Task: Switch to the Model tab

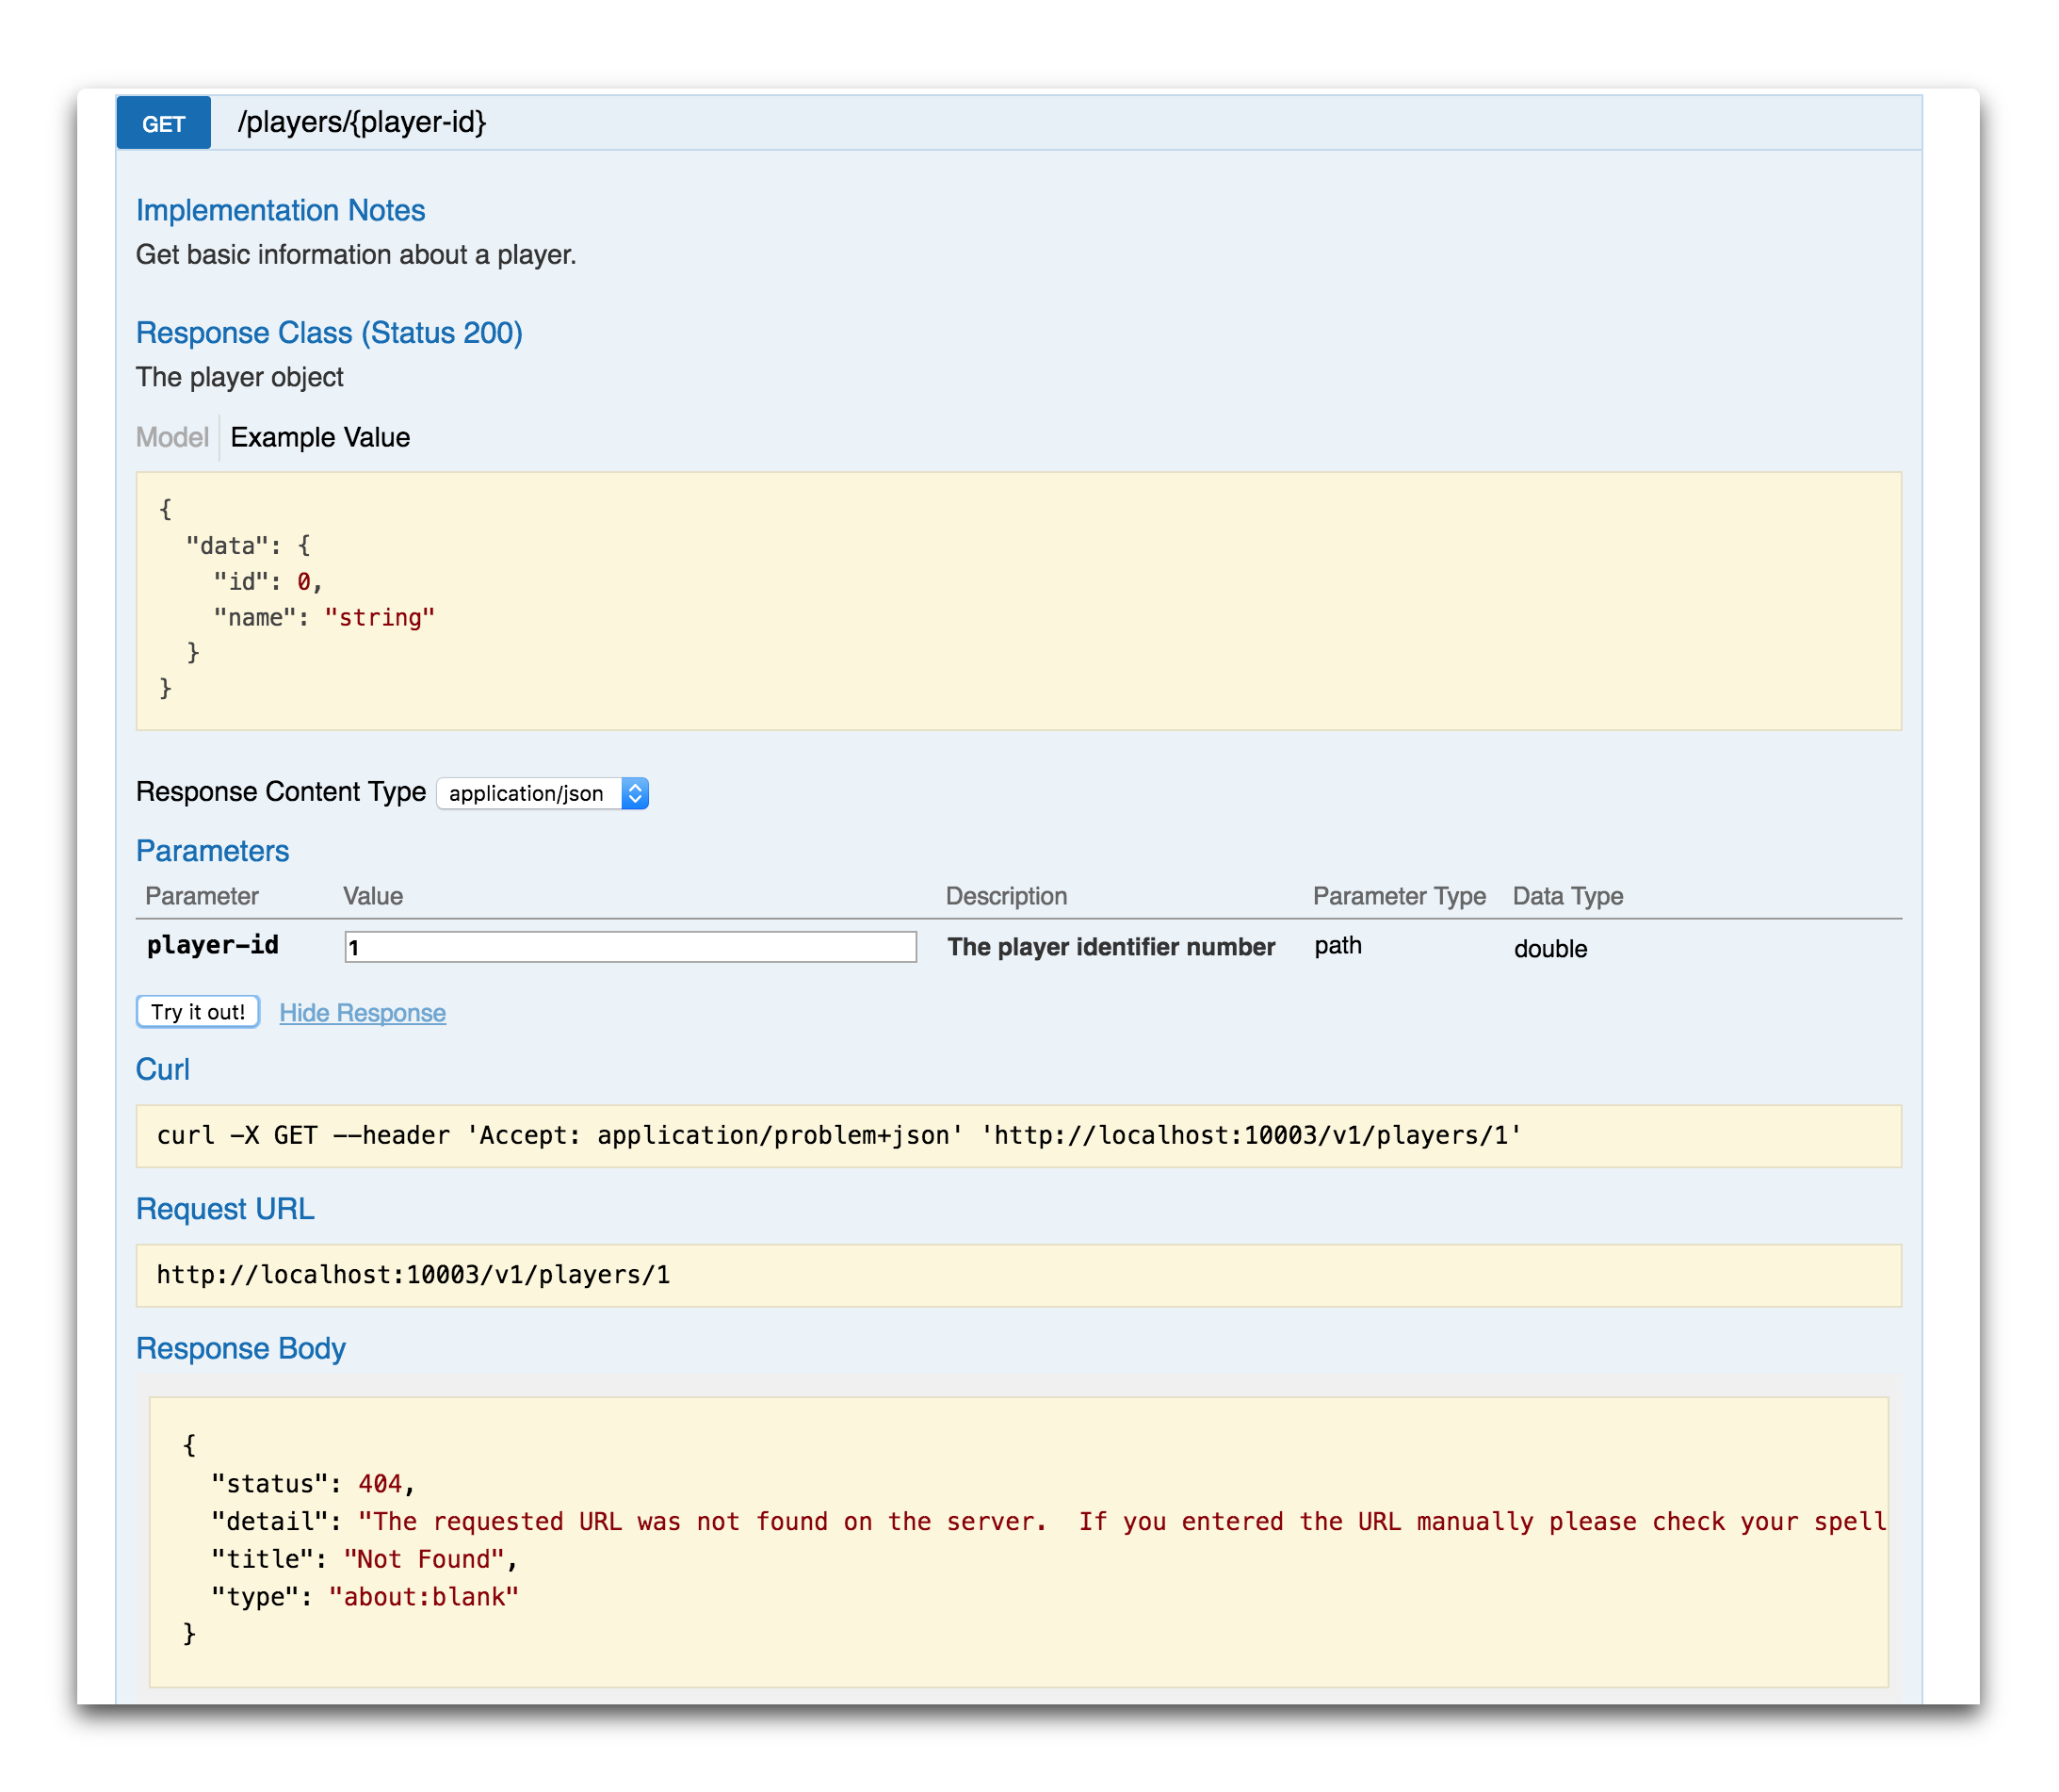Action: point(172,437)
